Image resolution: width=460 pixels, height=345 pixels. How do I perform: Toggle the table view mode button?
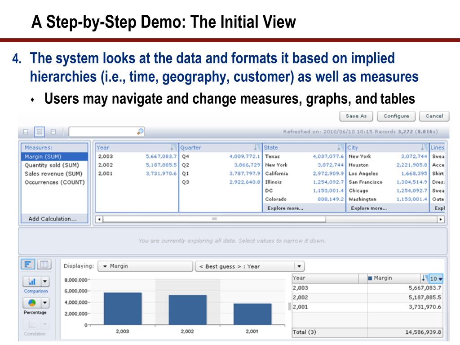coord(44,264)
